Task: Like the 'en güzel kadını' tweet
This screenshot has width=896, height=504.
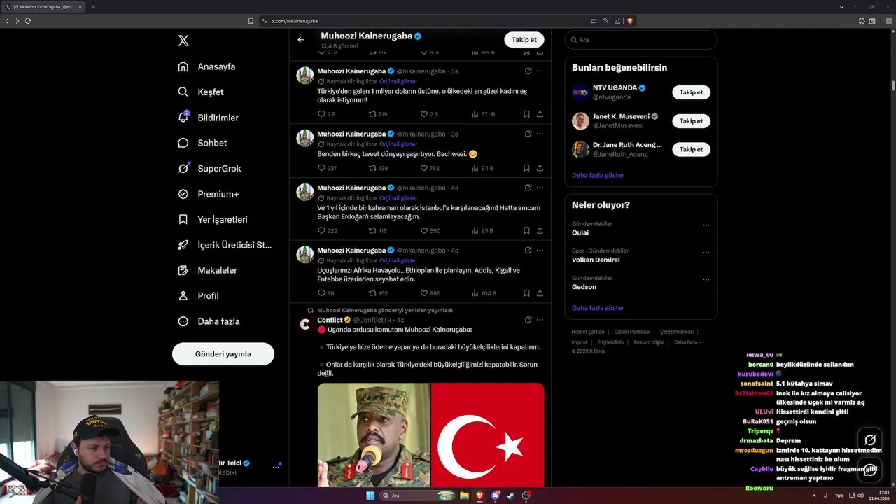Action: pyautogui.click(x=429, y=114)
